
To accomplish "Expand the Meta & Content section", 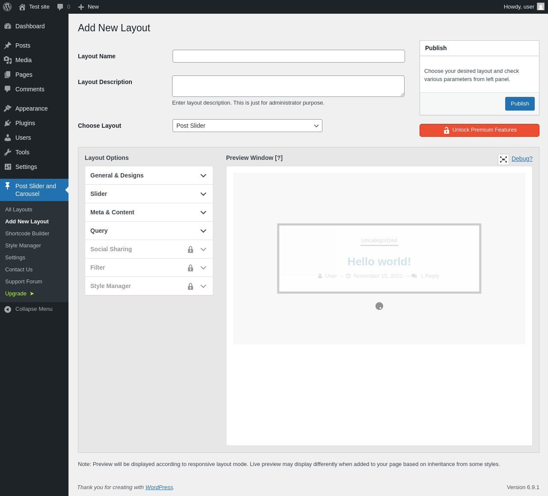I will point(149,212).
